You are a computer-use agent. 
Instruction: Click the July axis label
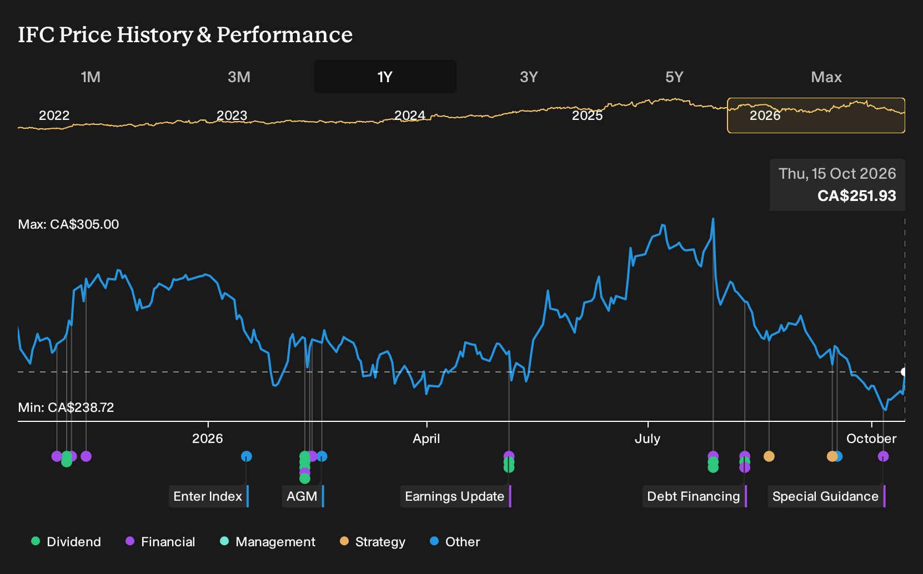648,439
